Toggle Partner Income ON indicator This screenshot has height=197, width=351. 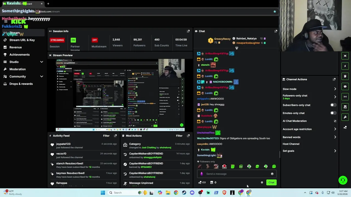[73, 40]
